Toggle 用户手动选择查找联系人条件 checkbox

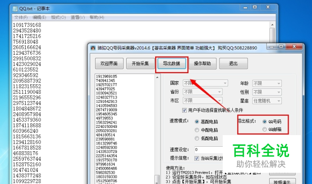(184, 110)
